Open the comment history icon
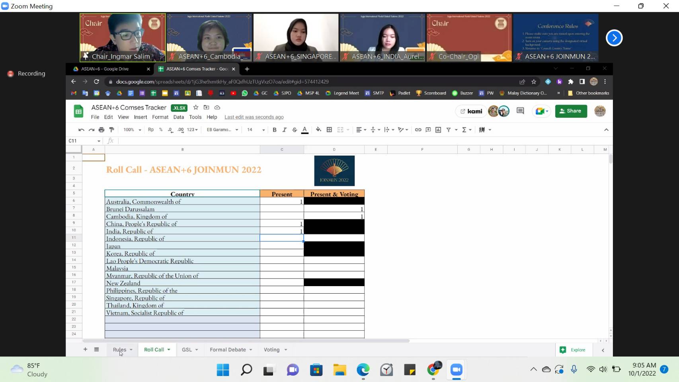The height and width of the screenshot is (382, 679). (x=520, y=111)
